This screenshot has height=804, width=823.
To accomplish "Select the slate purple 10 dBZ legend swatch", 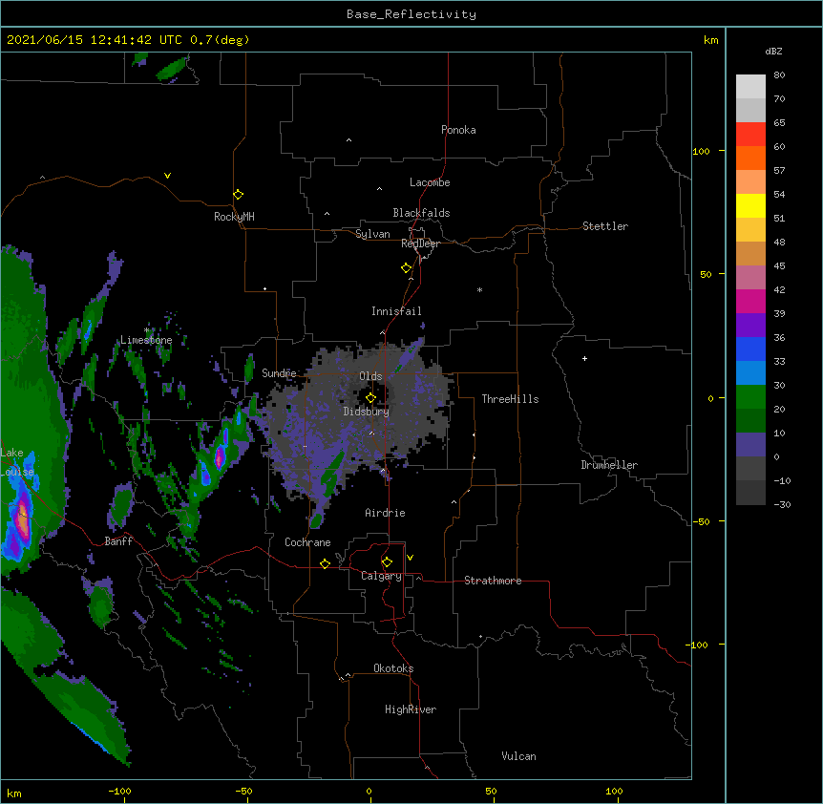I will 750,445.
